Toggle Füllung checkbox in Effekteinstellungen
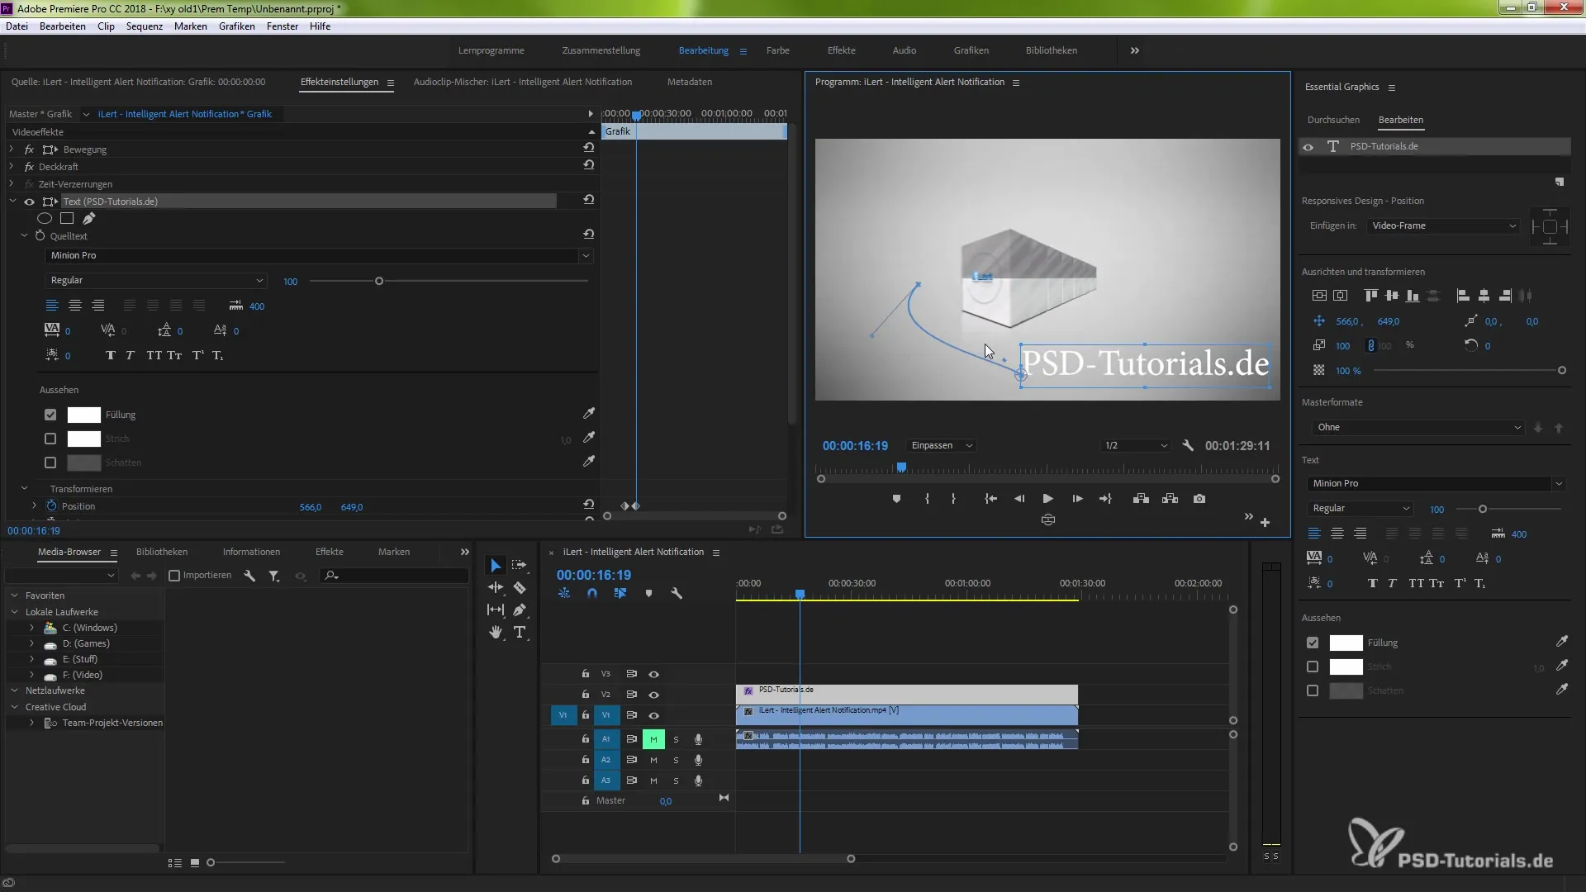The width and height of the screenshot is (1586, 892). (50, 415)
